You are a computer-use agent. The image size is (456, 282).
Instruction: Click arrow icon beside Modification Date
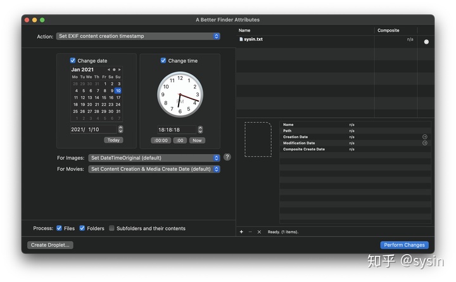click(x=424, y=143)
